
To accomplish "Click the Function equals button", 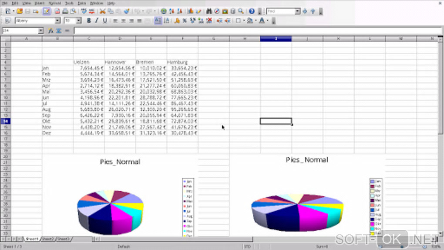I will (67, 30).
